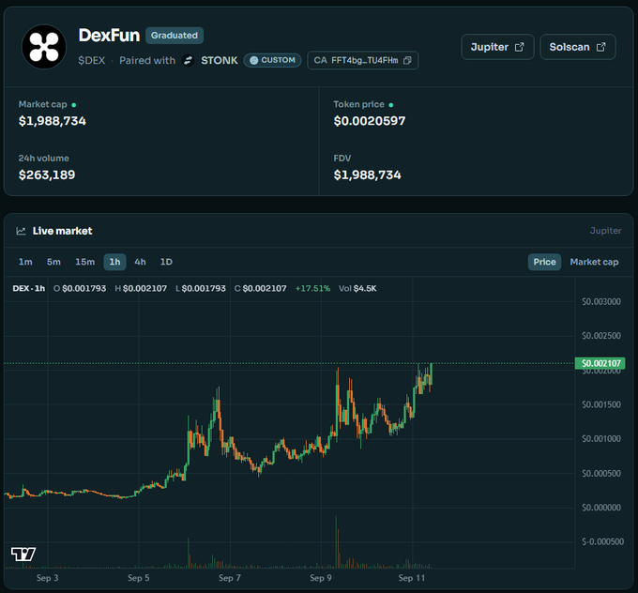Viewport: 638px width, 593px height.
Task: Click the CA FFT4bg_TU4FHm address chip
Action: [362, 60]
